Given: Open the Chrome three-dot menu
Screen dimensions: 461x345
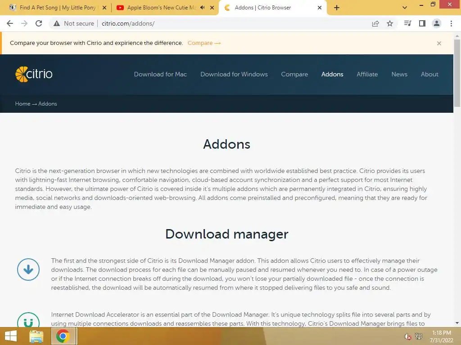Looking at the screenshot, I should [x=451, y=23].
